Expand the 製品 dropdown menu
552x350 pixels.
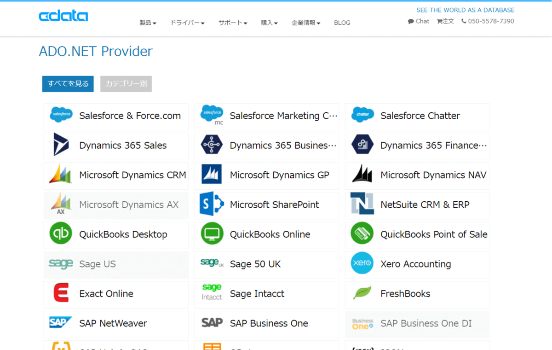point(148,23)
